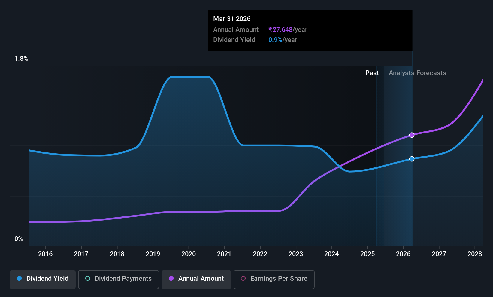This screenshot has height=297, width=493.
Task: Click the 0.9%/year dividend yield value
Action: (x=283, y=40)
